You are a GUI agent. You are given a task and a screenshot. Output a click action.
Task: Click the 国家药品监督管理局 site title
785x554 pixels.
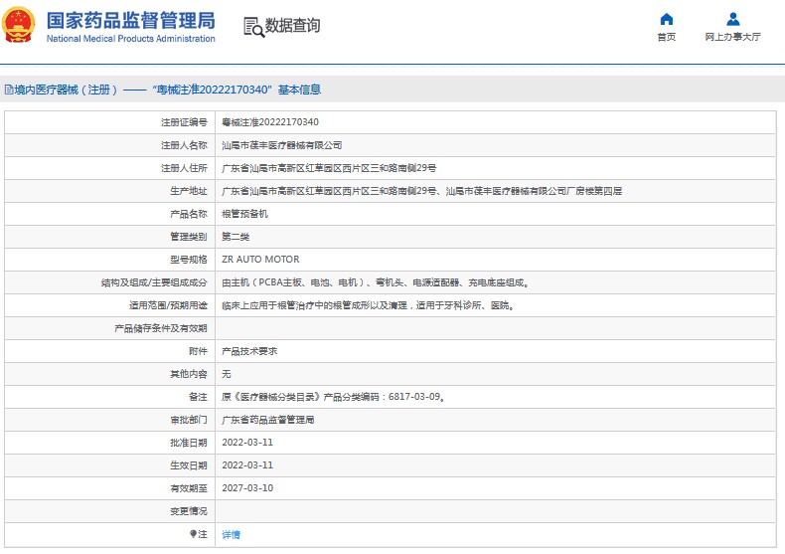(x=130, y=20)
